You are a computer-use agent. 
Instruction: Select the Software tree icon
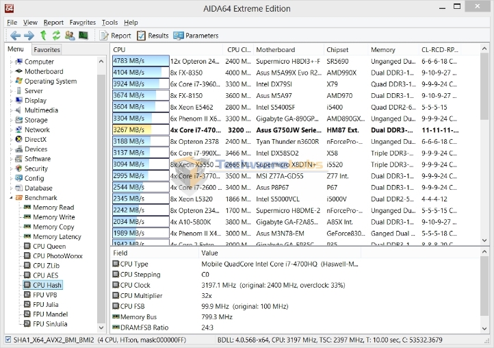[19, 159]
